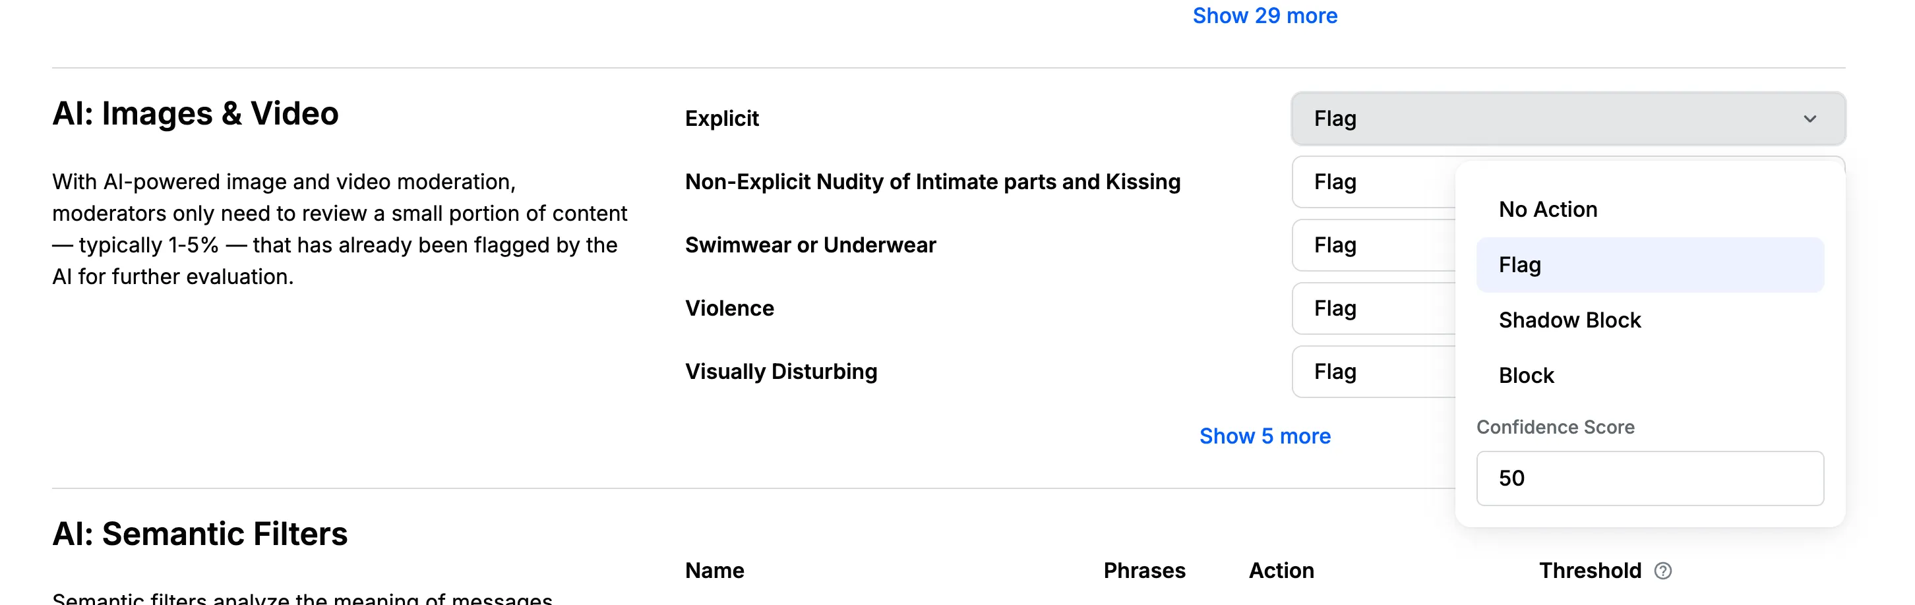Click the Confidence Score input field
The height and width of the screenshot is (605, 1915).
pos(1649,478)
